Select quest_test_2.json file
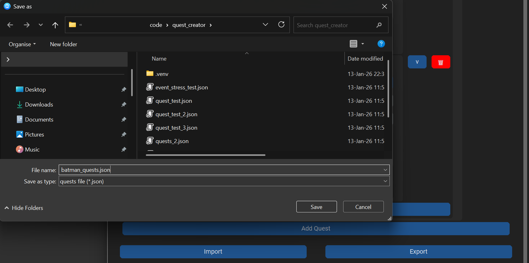 [x=176, y=114]
